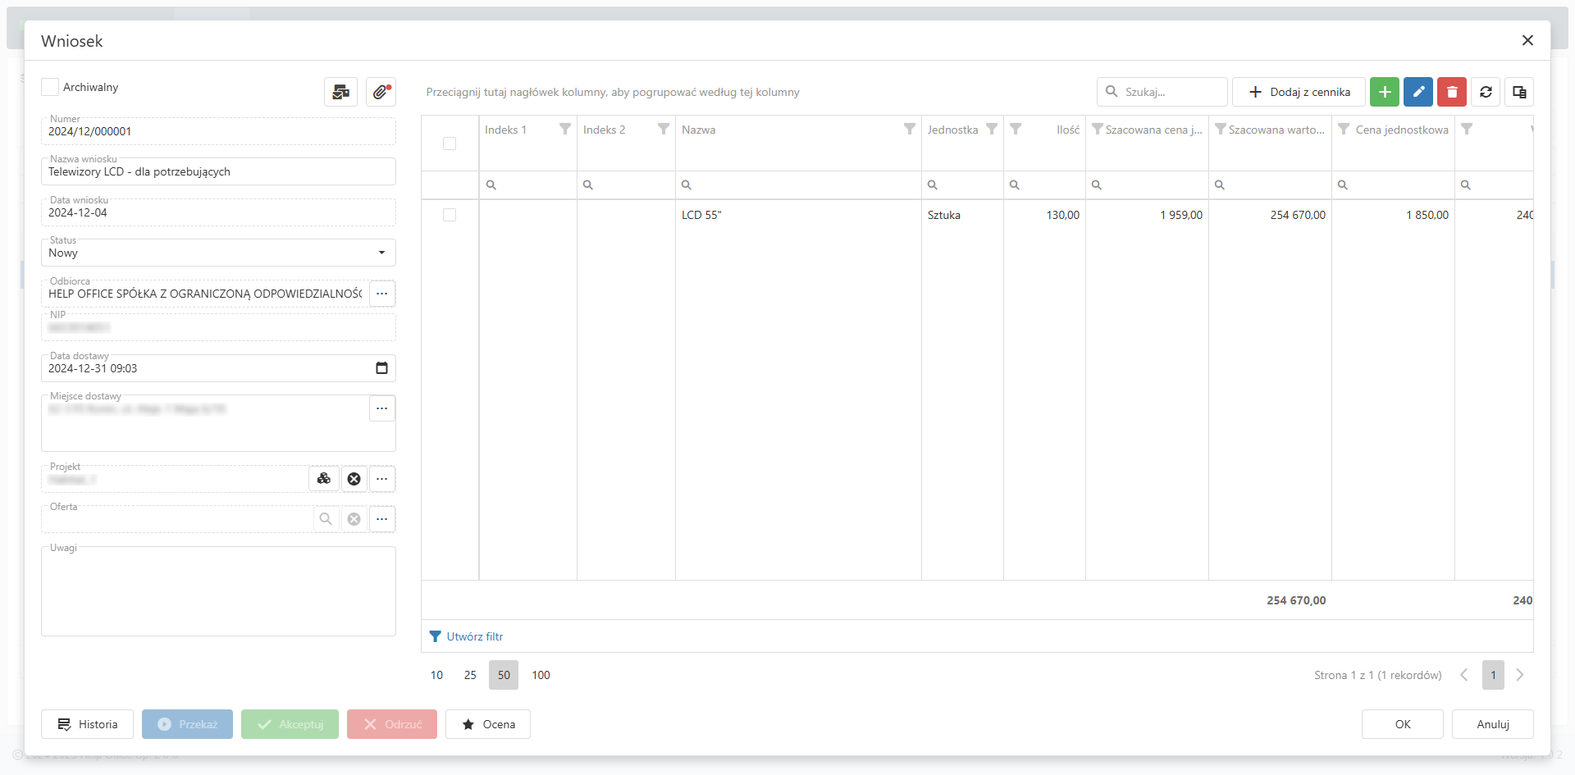Image resolution: width=1575 pixels, height=775 pixels.
Task: Open Miejsce dostawy ellipsis picker
Action: click(382, 408)
